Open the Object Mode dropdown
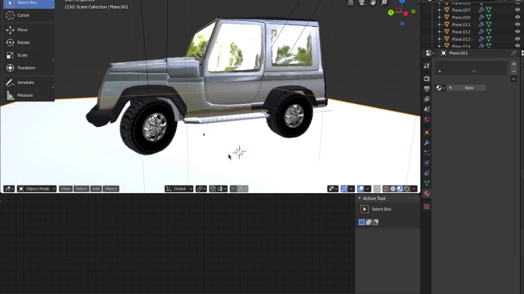 (37, 189)
